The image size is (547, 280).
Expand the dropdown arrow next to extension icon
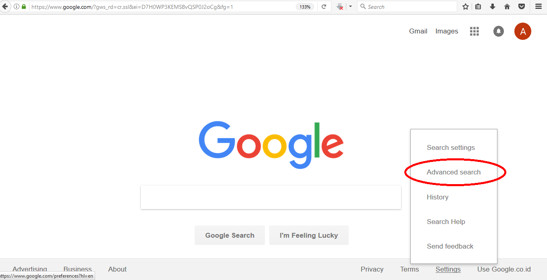(x=350, y=6)
